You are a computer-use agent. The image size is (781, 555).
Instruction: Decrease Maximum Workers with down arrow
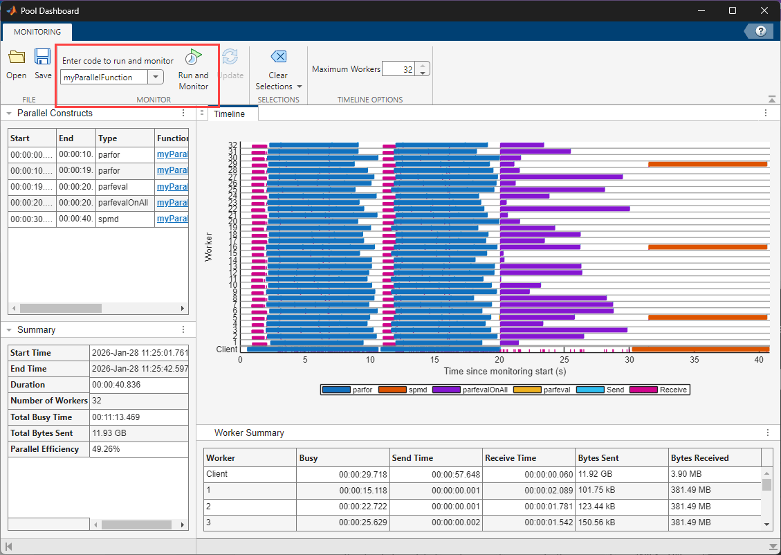423,73
